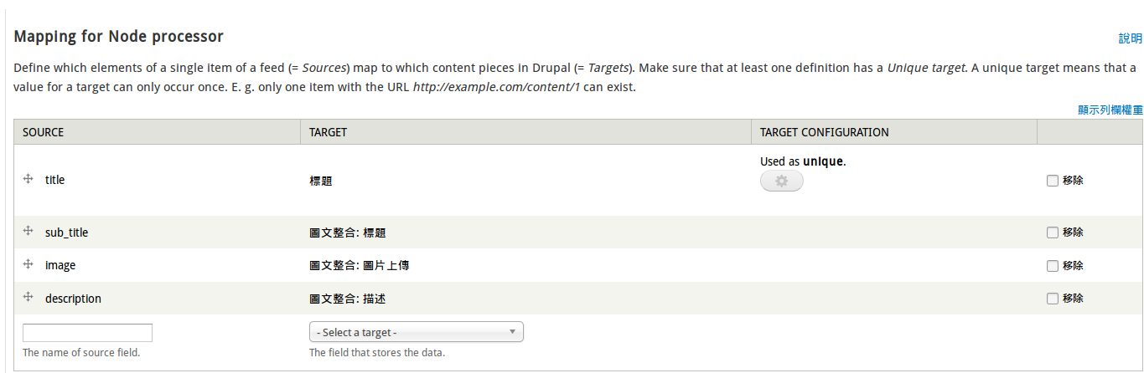1144x373 pixels.
Task: Mark description row's 移除 checkbox
Action: click(x=1053, y=298)
